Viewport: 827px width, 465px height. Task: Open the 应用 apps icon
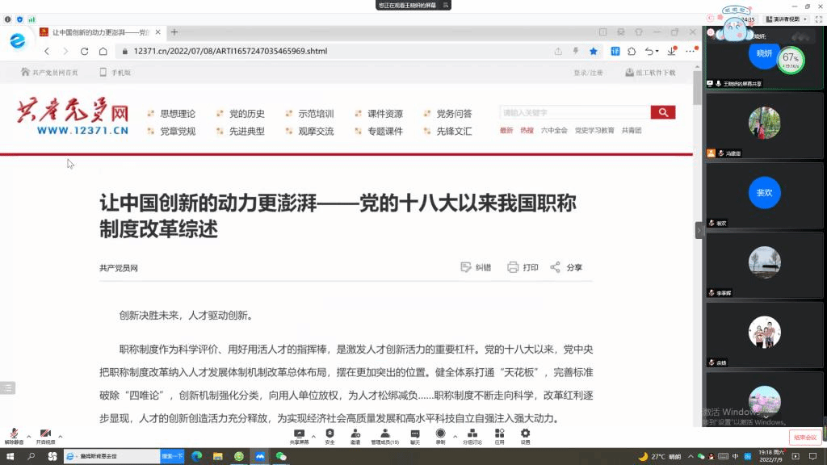click(x=500, y=434)
